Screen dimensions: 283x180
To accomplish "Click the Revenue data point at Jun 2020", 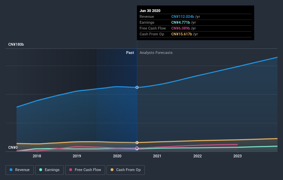I will pos(137,87).
